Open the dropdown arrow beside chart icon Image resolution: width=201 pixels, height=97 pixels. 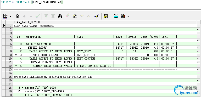click(128, 16)
